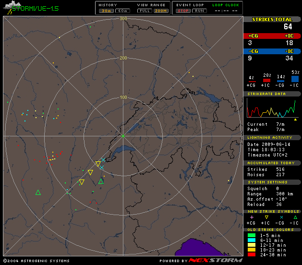302x265 pixels.
Task: Click the Squelch 0 setting
Action: click(263, 189)
